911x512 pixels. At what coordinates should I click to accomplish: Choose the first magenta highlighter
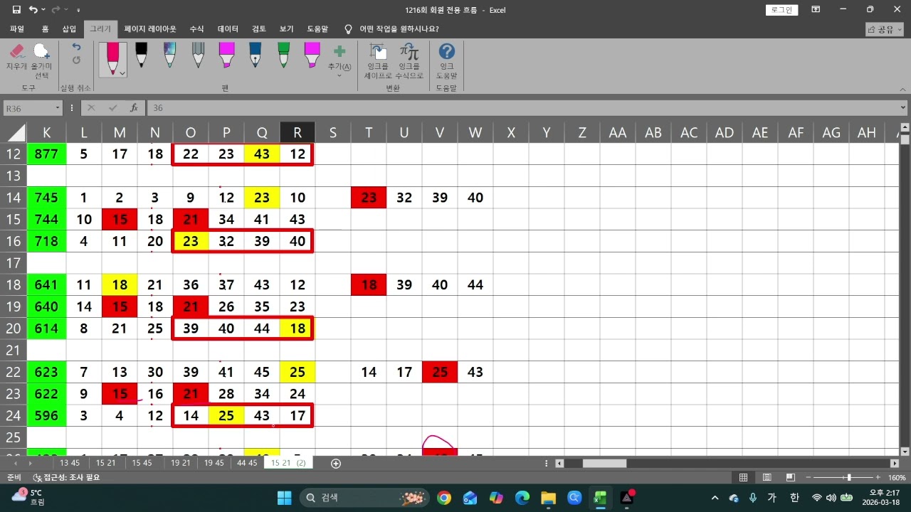(x=226, y=55)
